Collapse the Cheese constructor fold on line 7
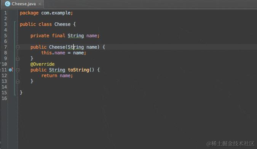 click(x=18, y=47)
